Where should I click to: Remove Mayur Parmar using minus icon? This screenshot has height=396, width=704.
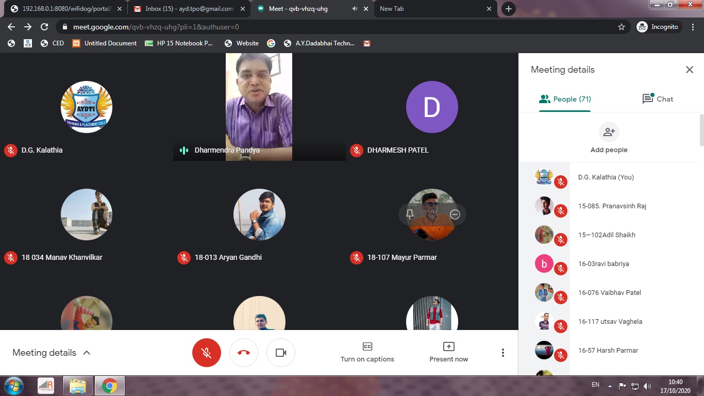[455, 214]
